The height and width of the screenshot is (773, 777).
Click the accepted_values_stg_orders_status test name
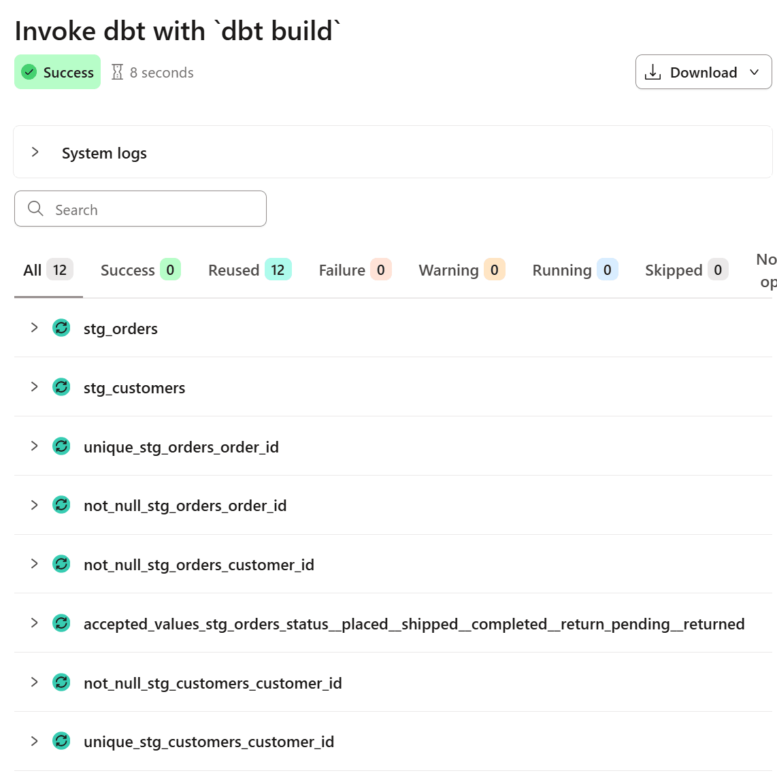(414, 624)
